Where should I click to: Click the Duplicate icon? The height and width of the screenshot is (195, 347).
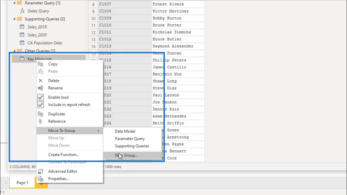[40, 114]
